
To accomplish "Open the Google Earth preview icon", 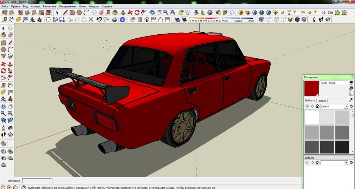I will click(x=210, y=12).
